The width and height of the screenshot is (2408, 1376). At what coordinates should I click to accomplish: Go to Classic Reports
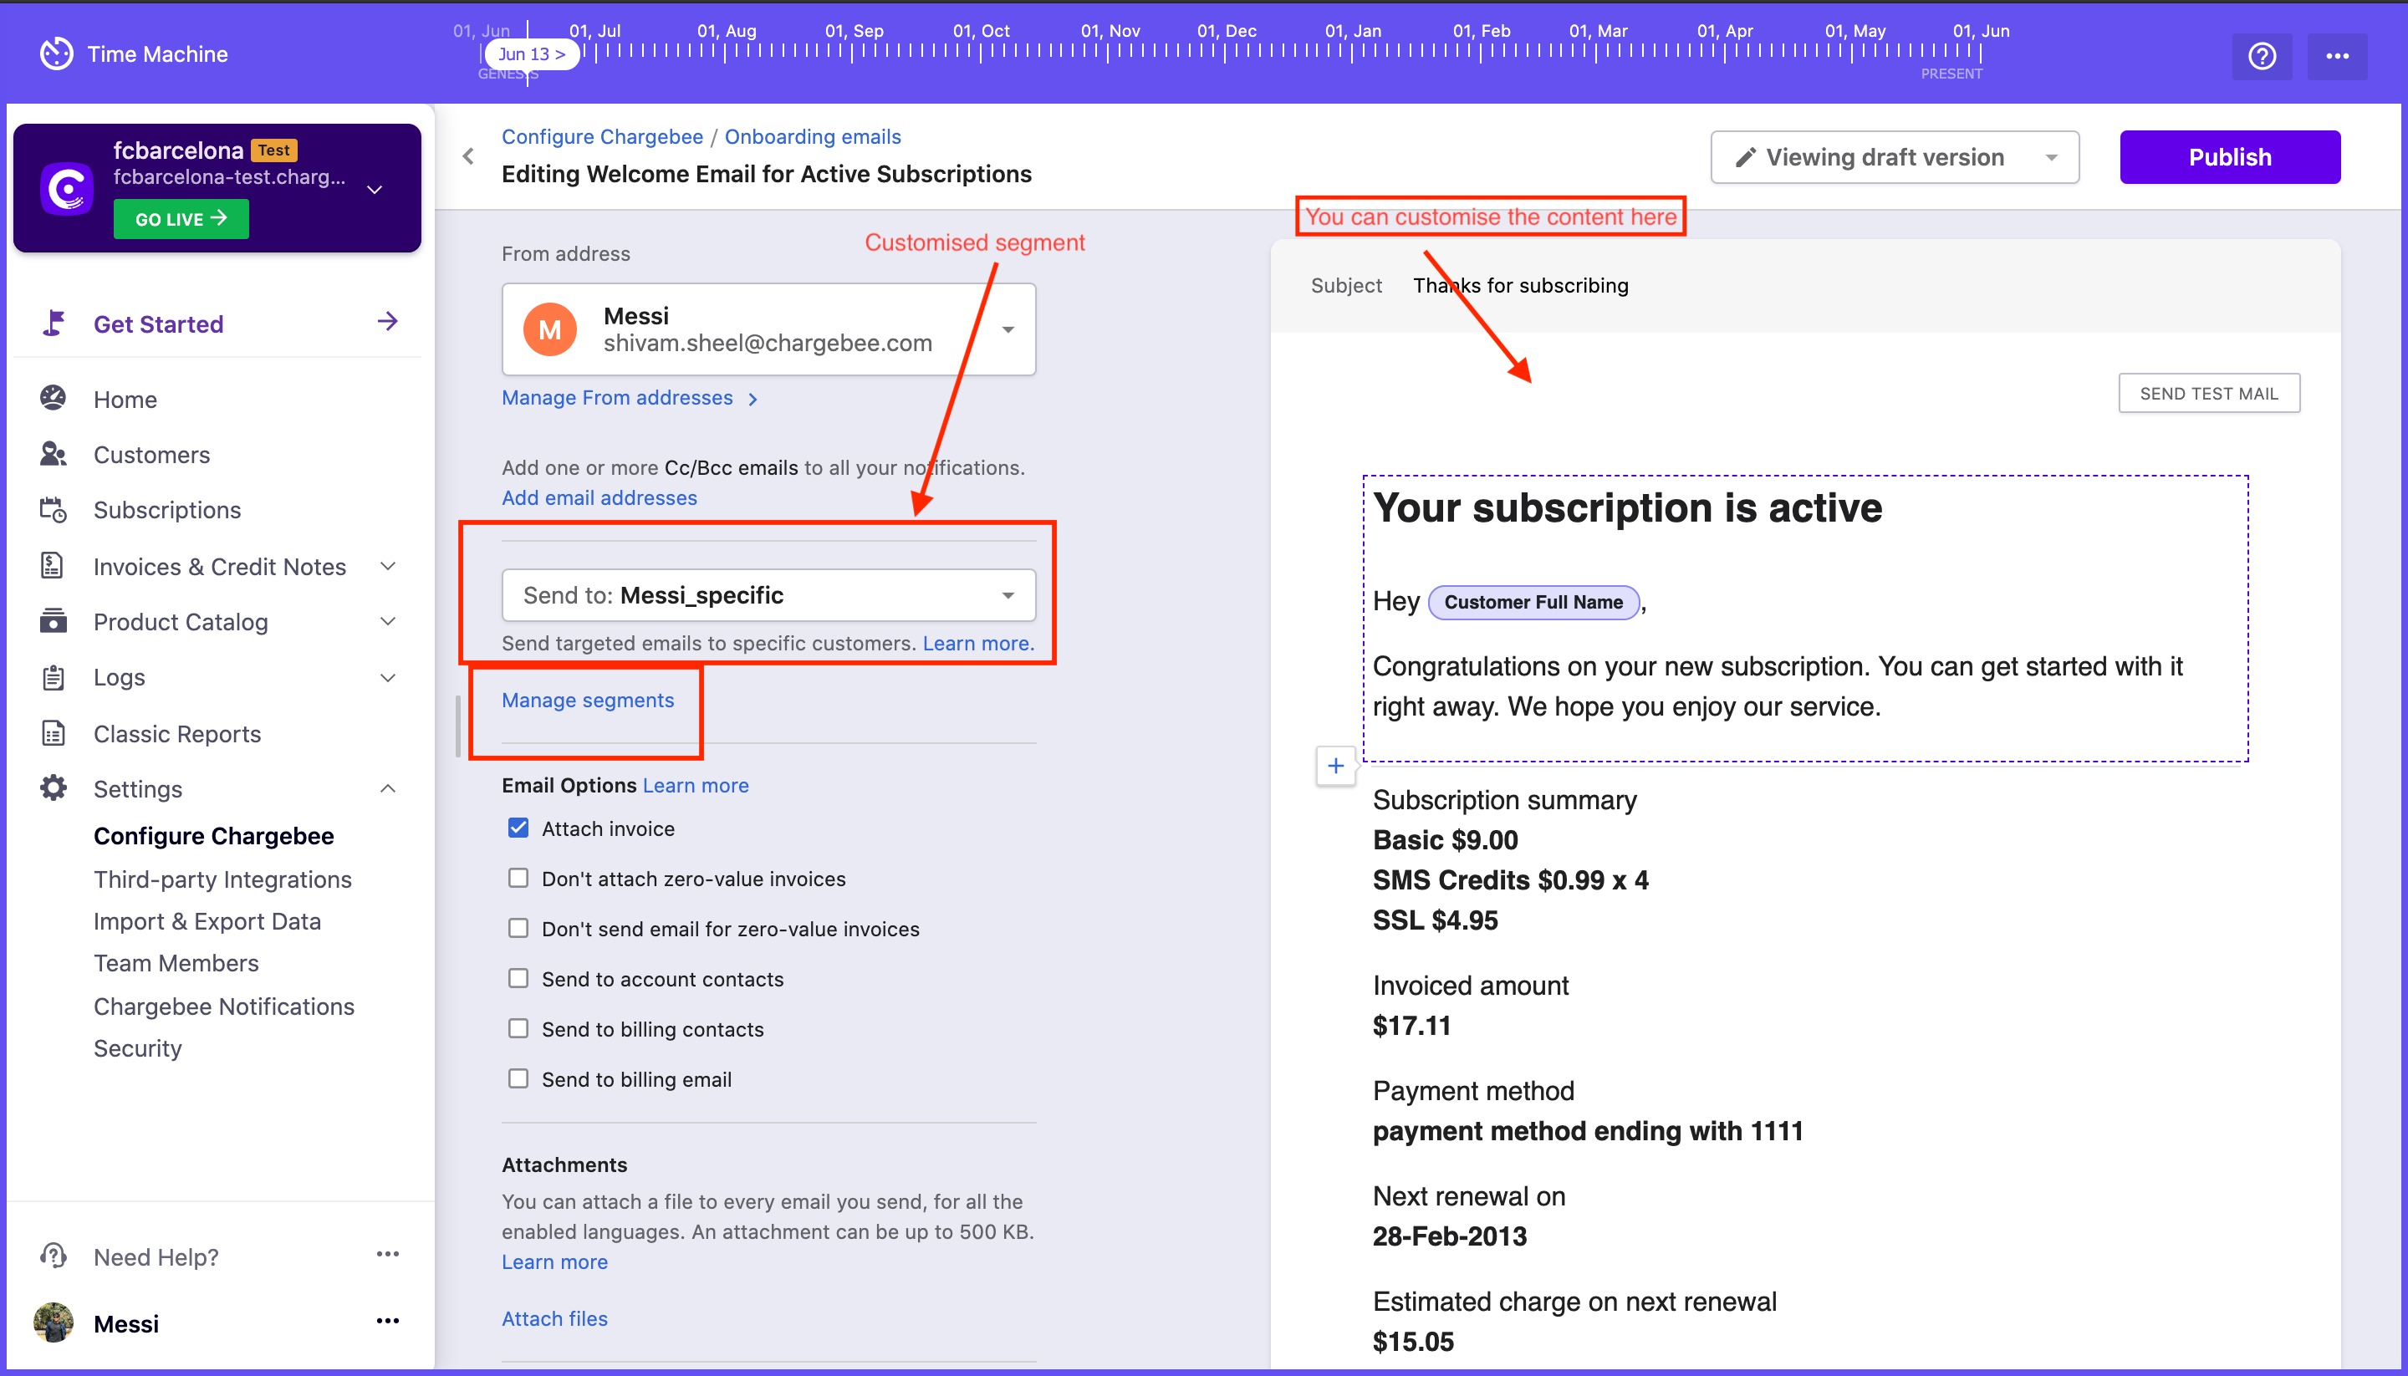176,734
